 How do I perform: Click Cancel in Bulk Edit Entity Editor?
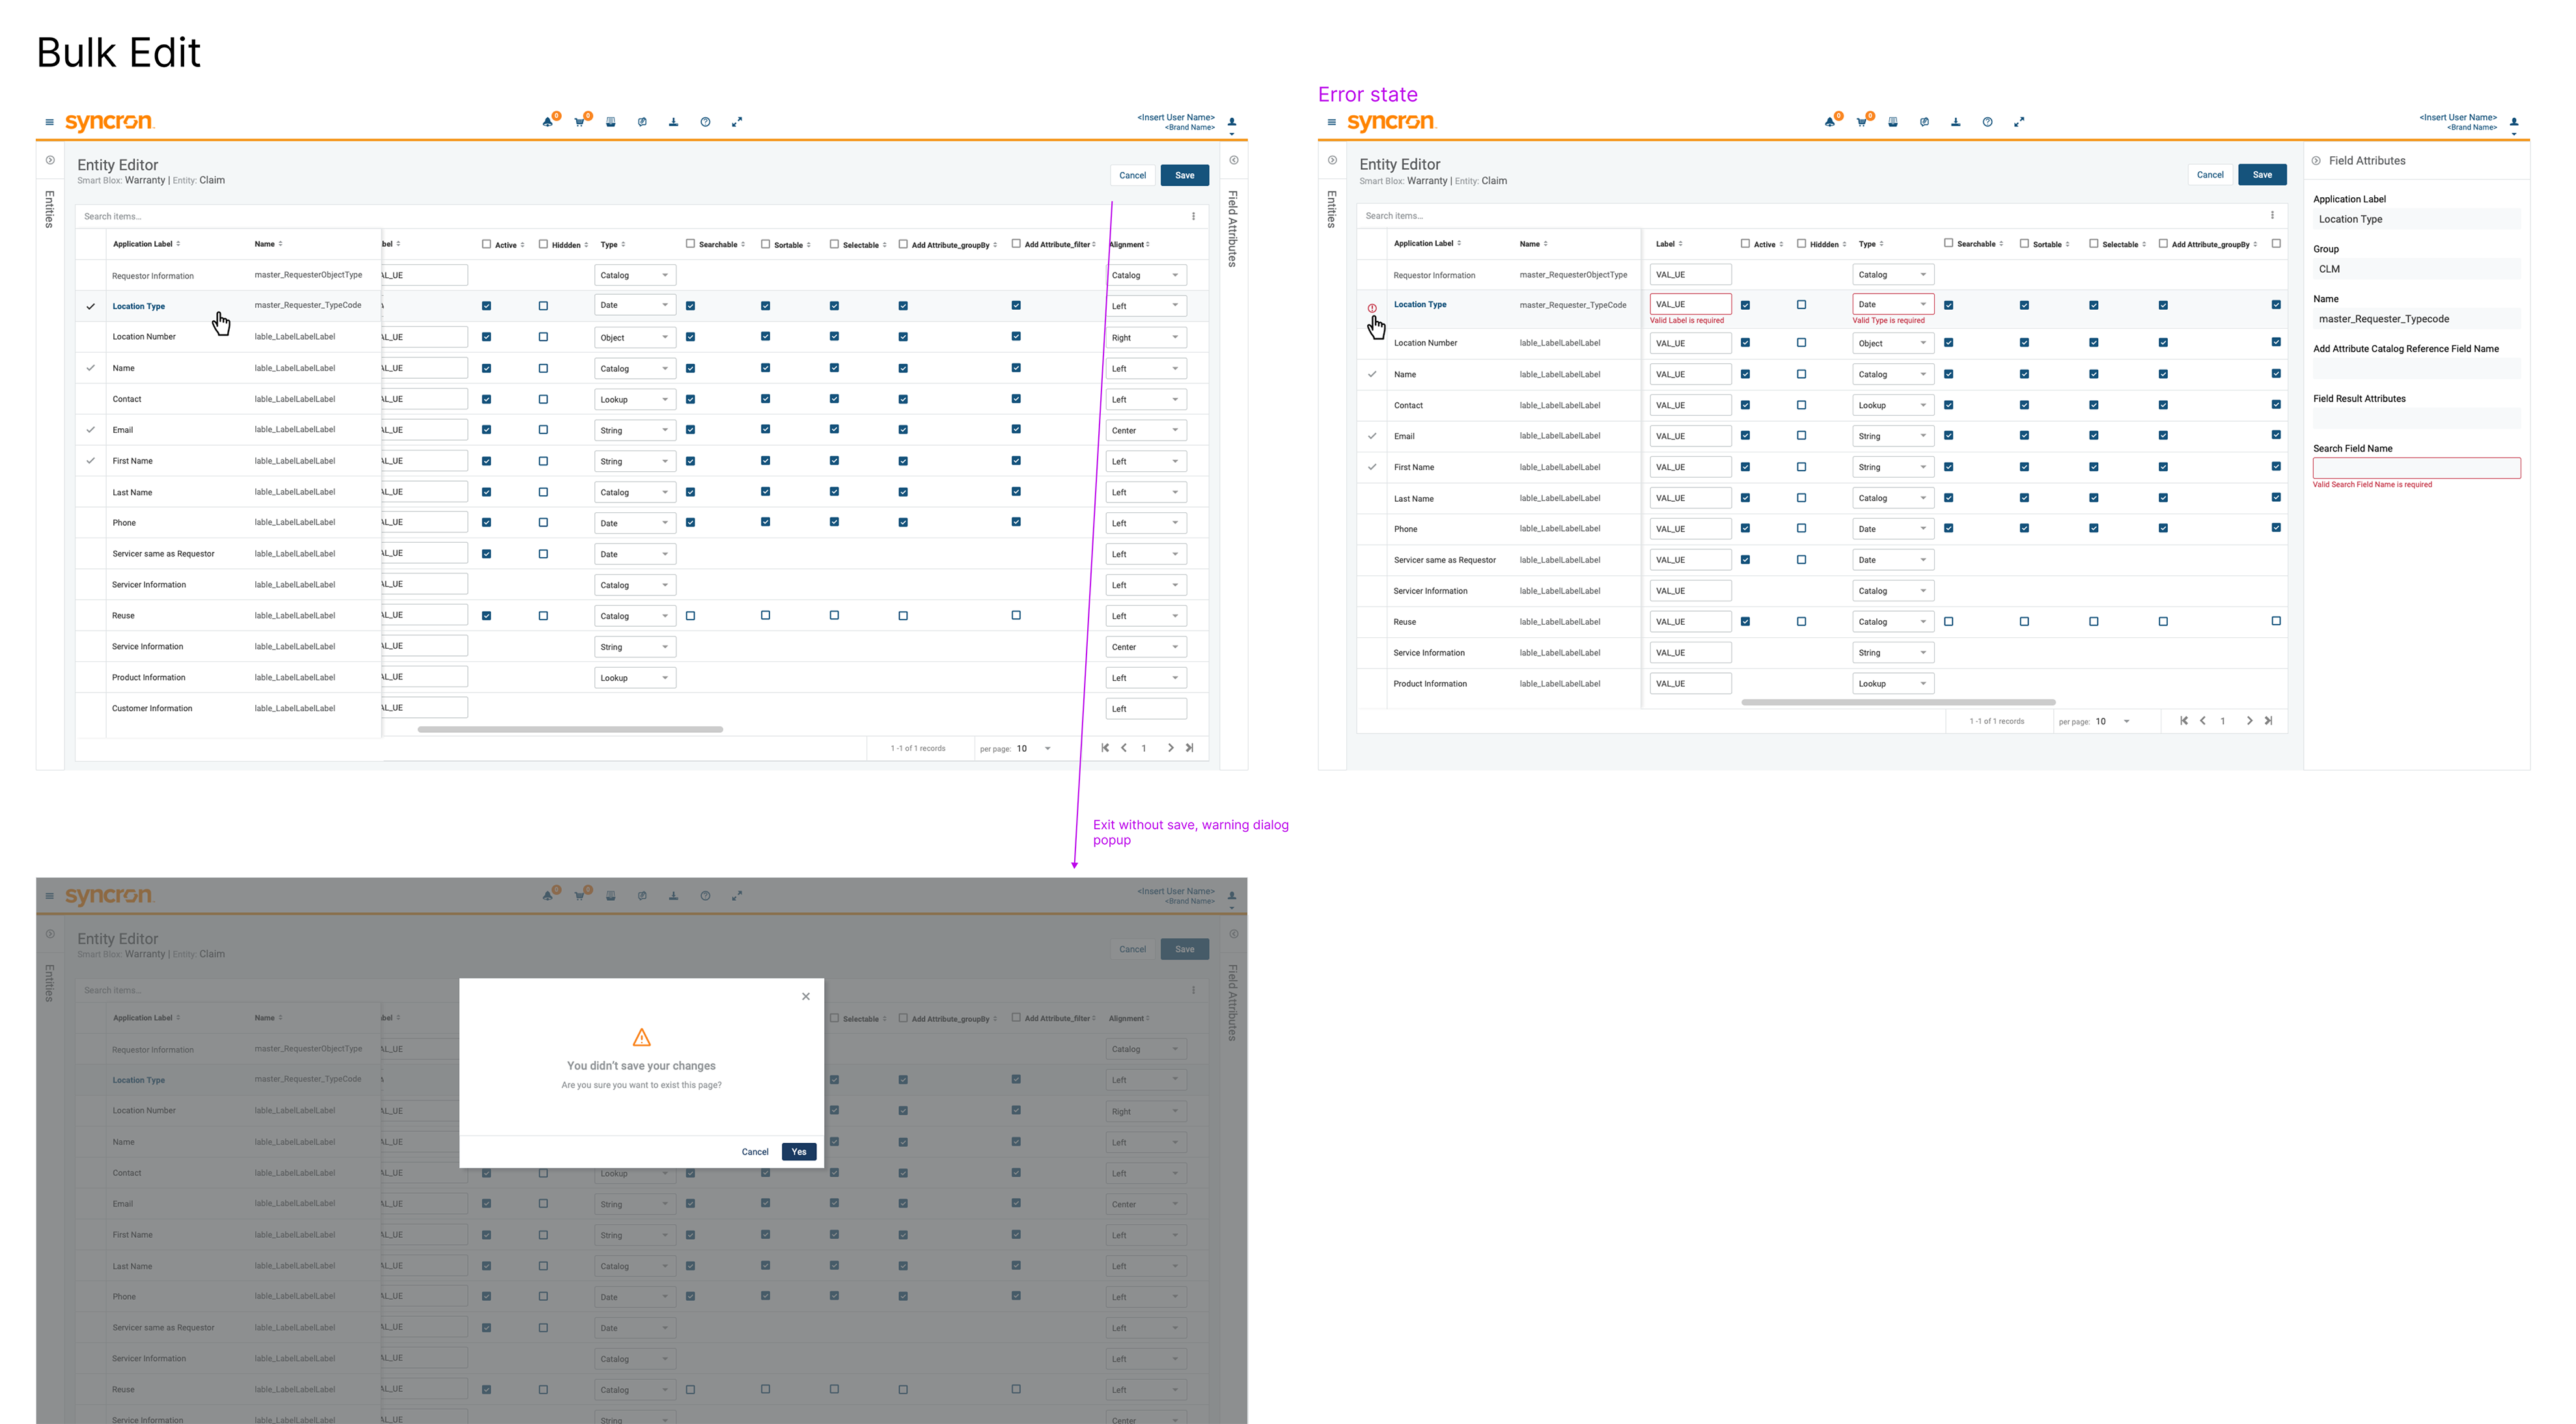point(1132,175)
